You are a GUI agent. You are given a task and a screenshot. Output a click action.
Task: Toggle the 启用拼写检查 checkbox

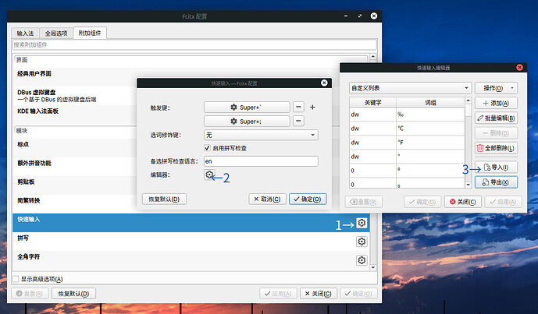207,148
